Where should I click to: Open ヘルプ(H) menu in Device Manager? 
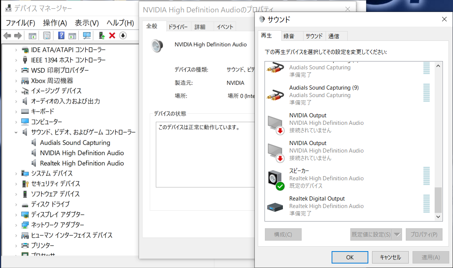120,23
